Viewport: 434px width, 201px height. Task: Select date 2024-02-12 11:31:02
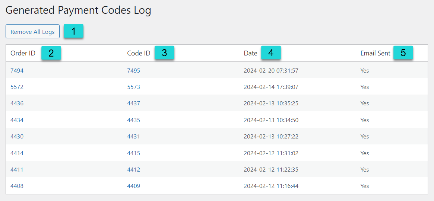(271, 153)
